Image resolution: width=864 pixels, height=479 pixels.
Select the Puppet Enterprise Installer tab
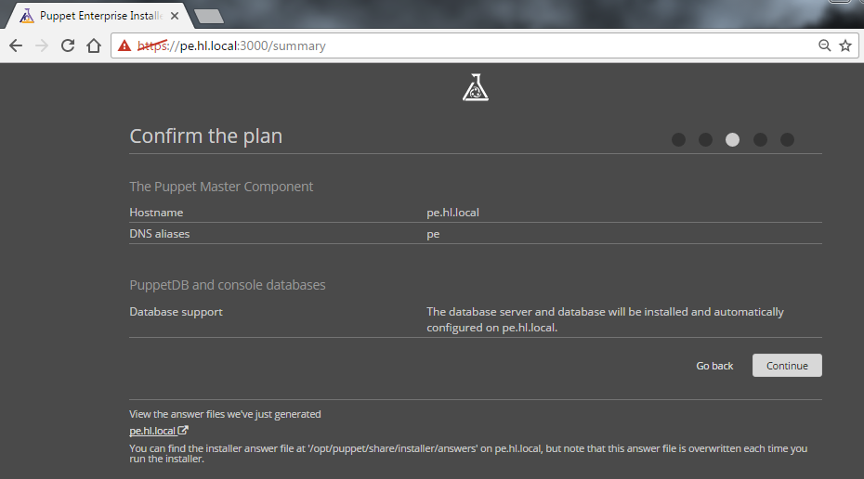pos(99,16)
